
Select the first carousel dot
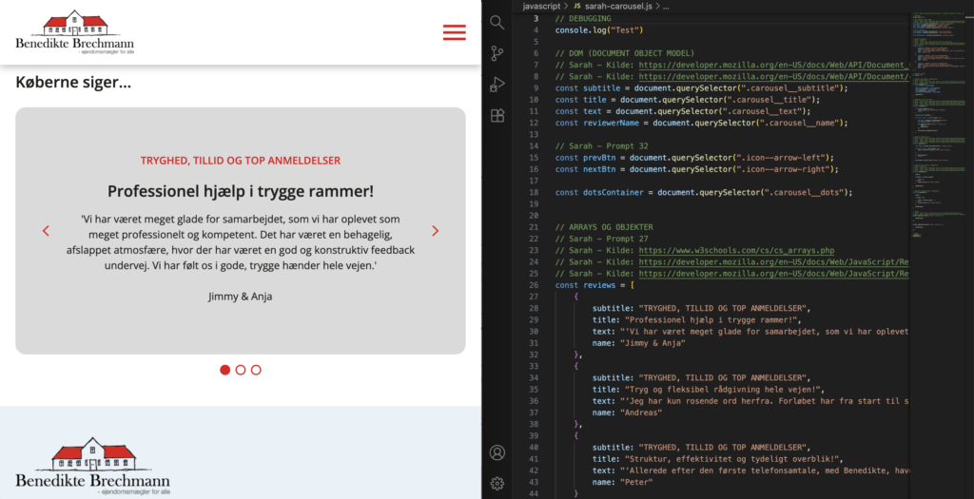click(x=224, y=370)
